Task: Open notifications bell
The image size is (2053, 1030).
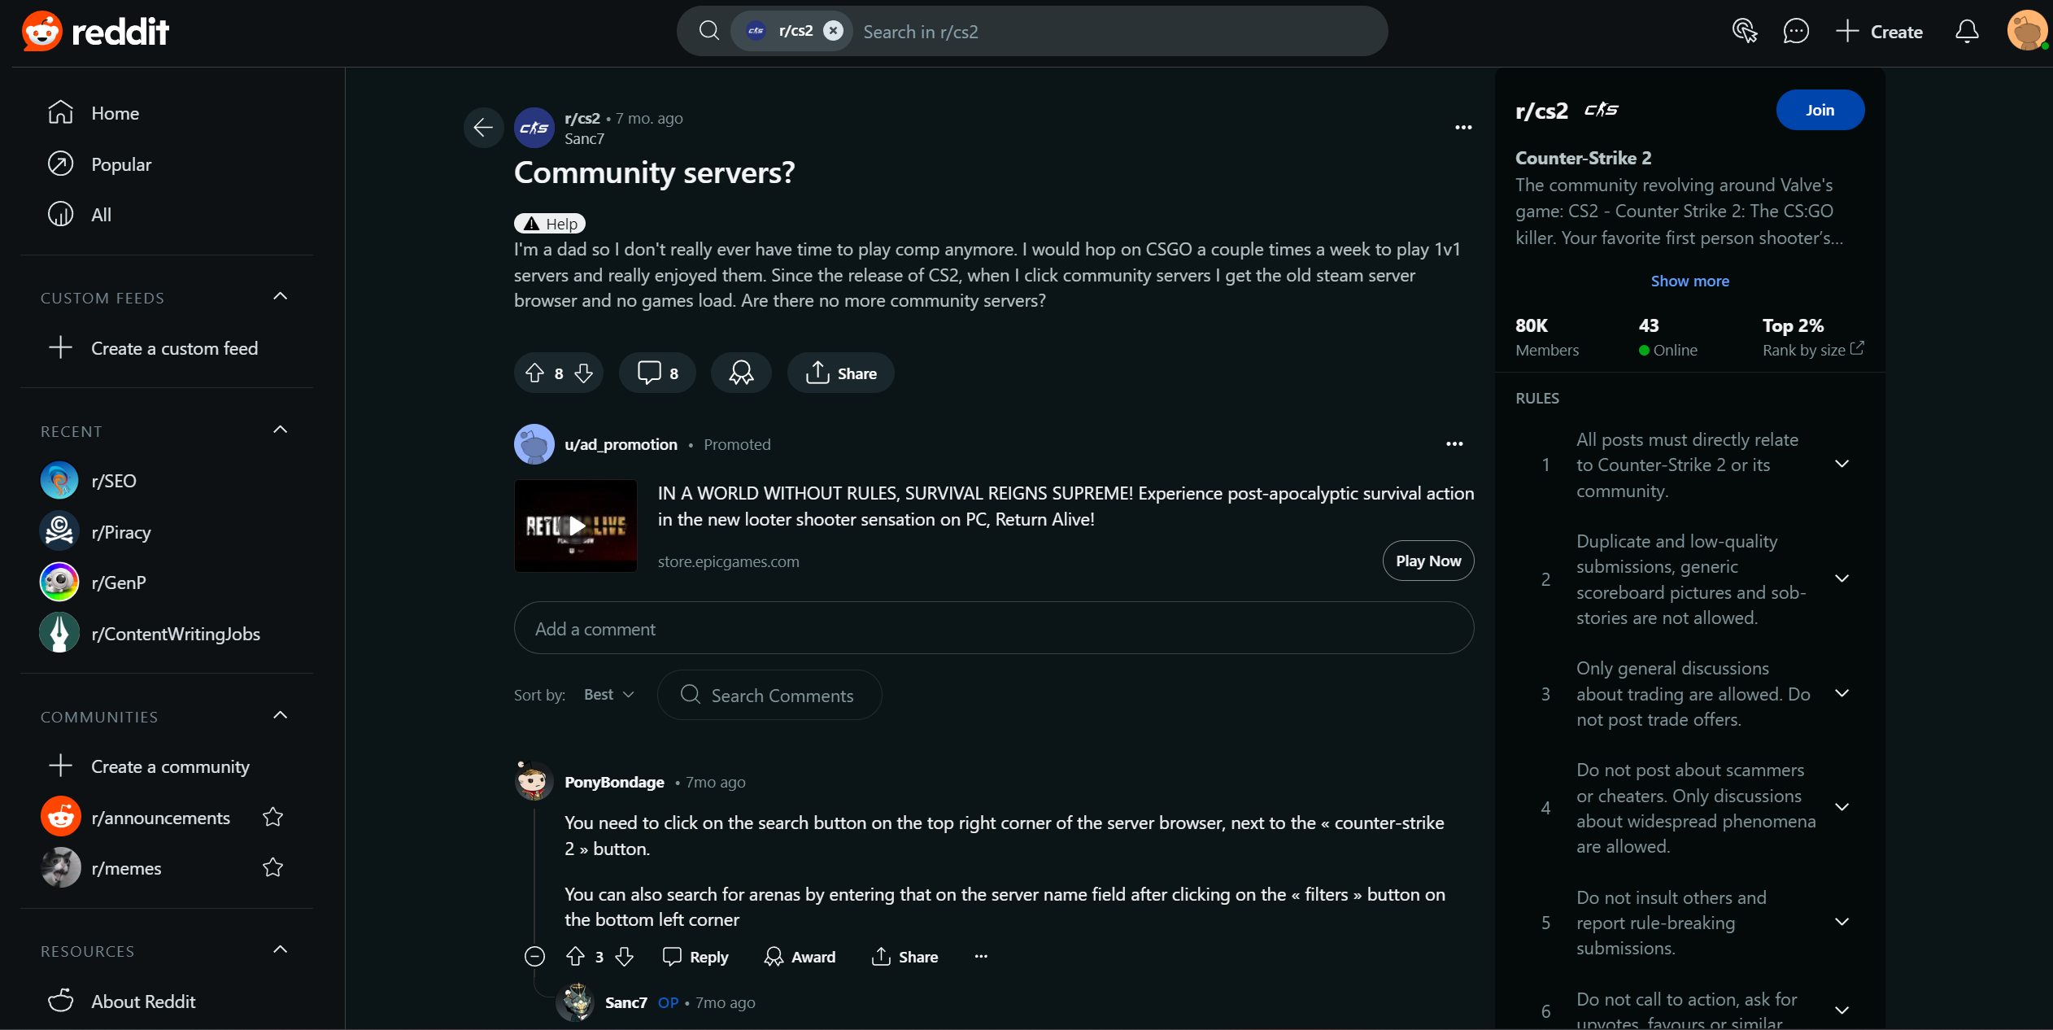Action: (x=1966, y=32)
